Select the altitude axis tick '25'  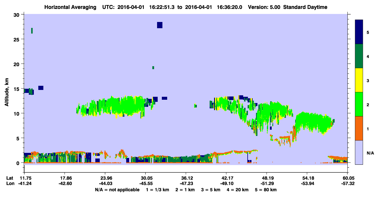coord(17,39)
